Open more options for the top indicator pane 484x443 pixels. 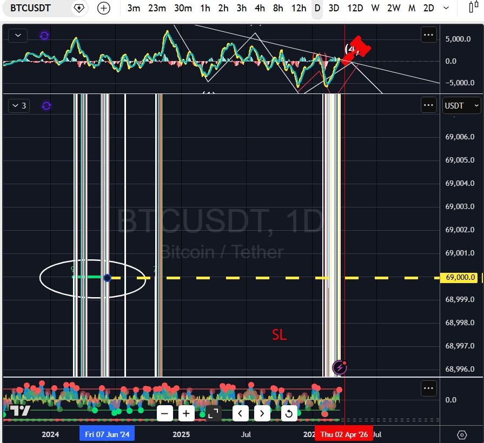click(x=428, y=35)
